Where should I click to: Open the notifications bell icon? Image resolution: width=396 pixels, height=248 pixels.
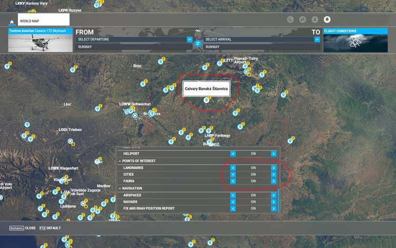point(327,20)
